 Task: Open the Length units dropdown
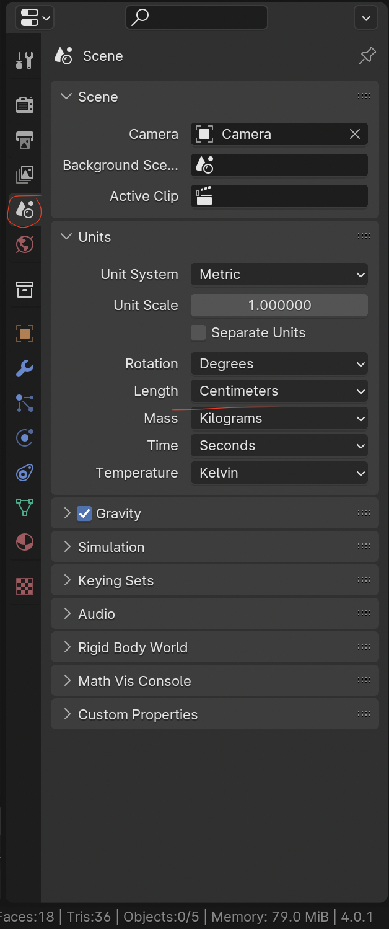(x=279, y=391)
